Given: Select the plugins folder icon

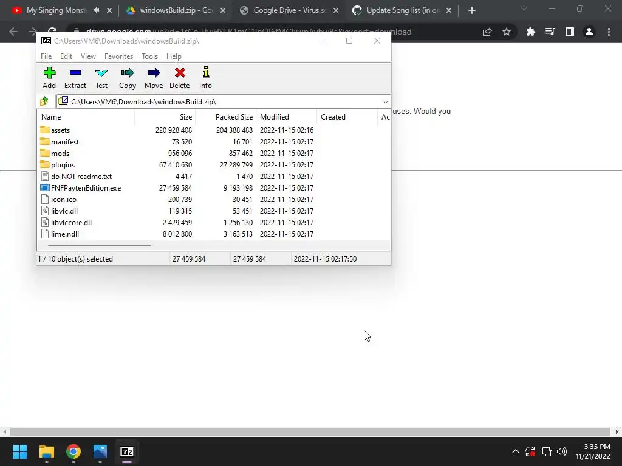Looking at the screenshot, I should tap(45, 164).
